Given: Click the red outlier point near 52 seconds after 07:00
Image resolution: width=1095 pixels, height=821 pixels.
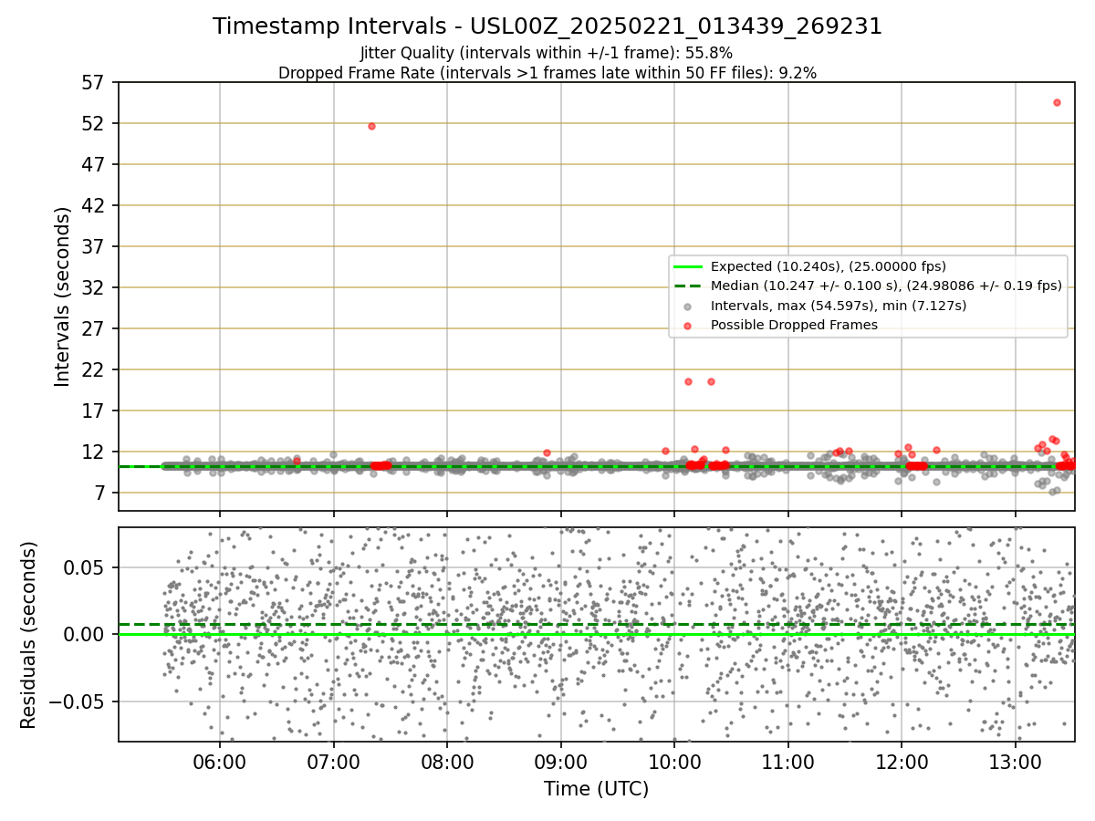Looking at the screenshot, I should pos(371,126).
